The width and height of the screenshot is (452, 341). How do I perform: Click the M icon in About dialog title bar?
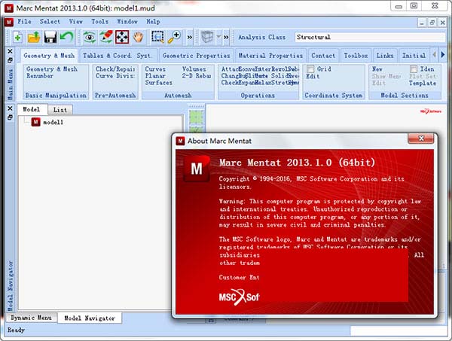point(181,141)
